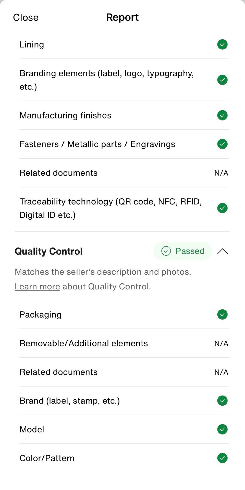Tap the green check next to Manufacturing finishes
The height and width of the screenshot is (490, 245).
222,115
